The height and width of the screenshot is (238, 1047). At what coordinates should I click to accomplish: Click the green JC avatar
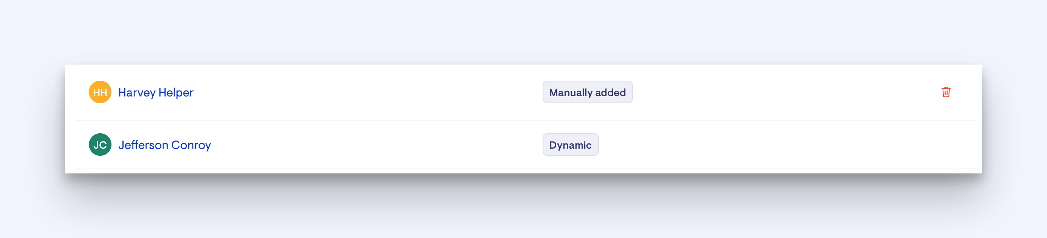tap(100, 145)
